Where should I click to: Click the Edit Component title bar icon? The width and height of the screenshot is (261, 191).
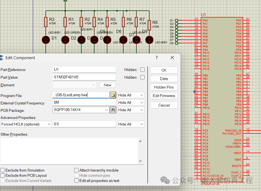3,58
